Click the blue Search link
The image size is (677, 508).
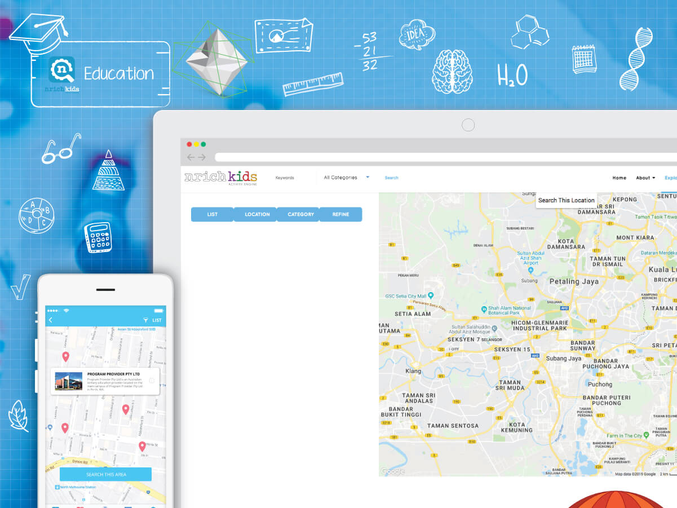pos(391,178)
